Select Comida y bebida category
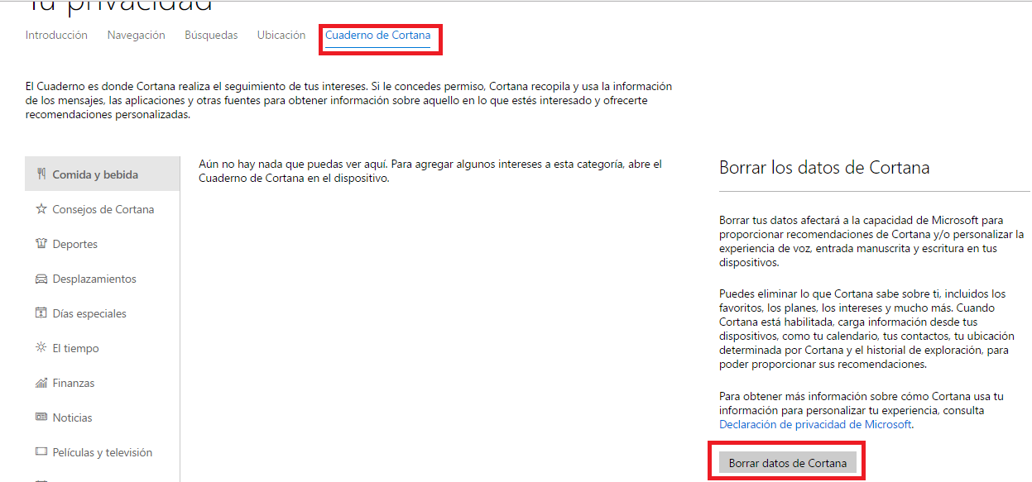The image size is (1032, 482). click(103, 174)
